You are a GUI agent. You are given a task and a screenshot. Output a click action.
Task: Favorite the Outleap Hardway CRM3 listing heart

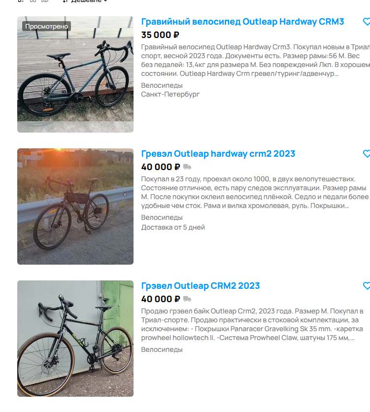click(367, 22)
